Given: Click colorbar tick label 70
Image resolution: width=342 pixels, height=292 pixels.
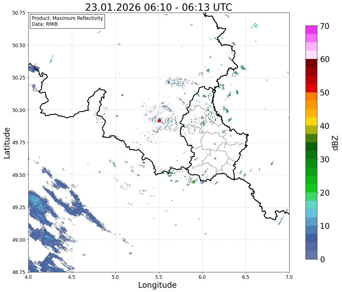Looking at the screenshot, I should tap(325, 26).
